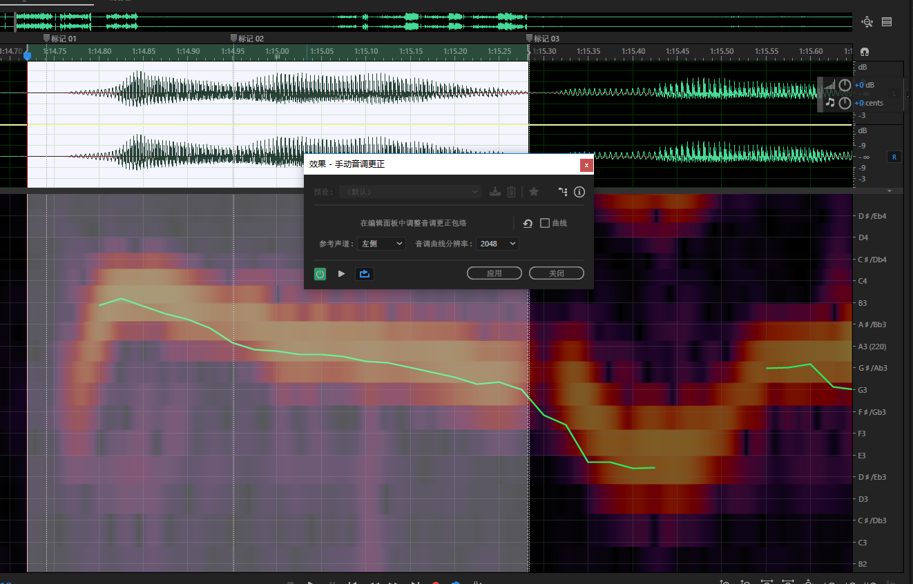
Task: Toggle the effect power state button
Action: (320, 274)
